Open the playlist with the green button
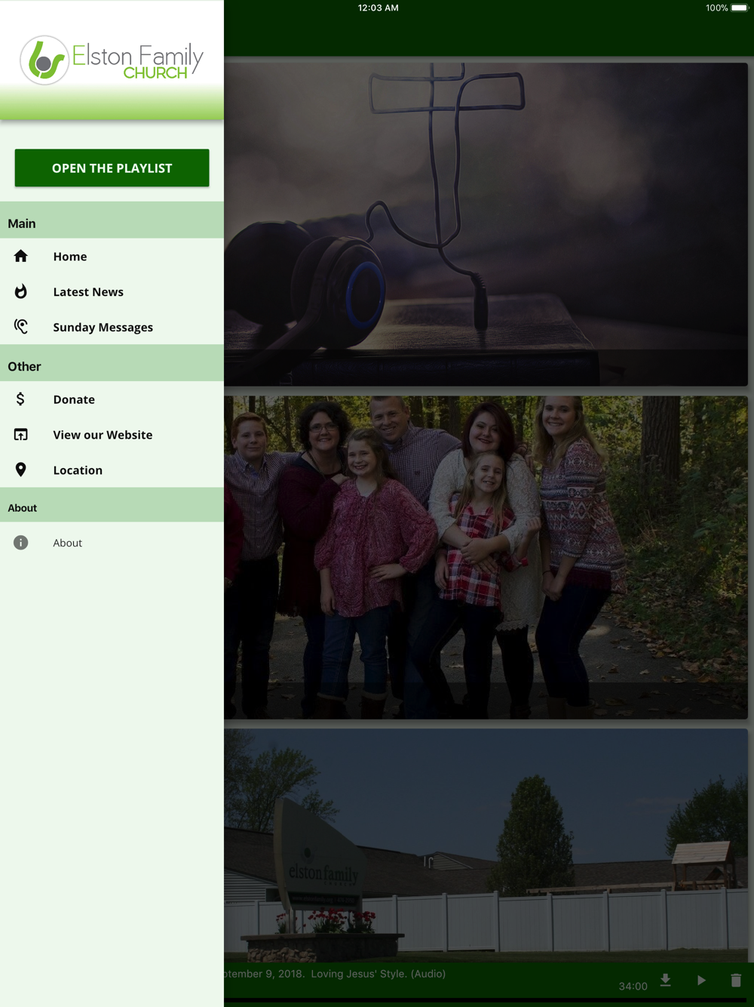754x1007 pixels. pyautogui.click(x=112, y=168)
